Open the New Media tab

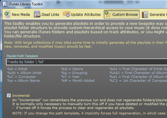17,14
